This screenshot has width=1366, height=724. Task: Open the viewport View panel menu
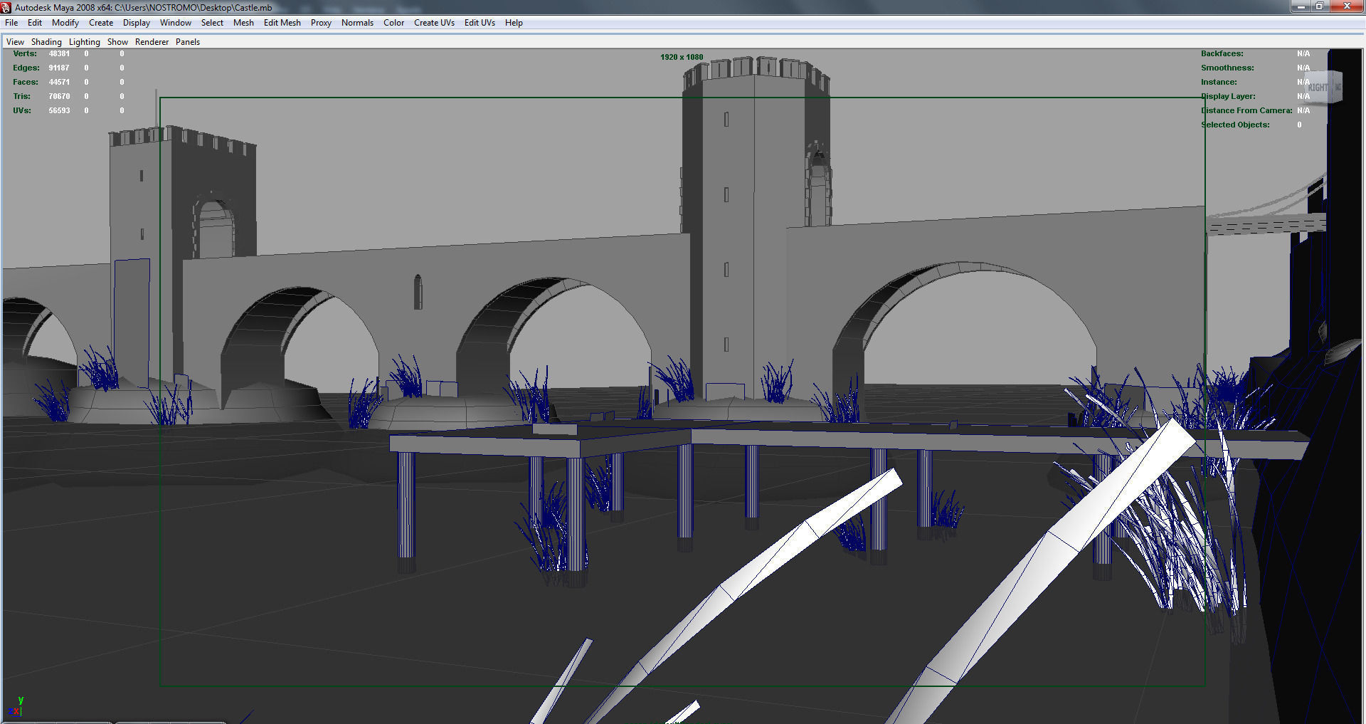(15, 42)
